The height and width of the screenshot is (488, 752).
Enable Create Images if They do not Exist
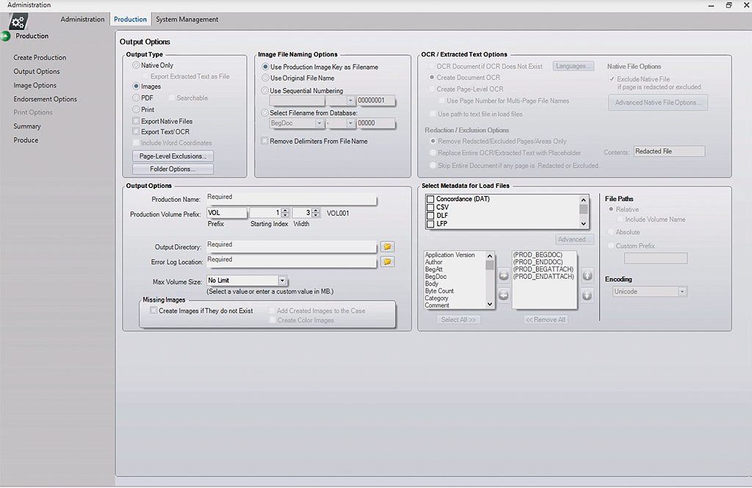click(x=153, y=310)
